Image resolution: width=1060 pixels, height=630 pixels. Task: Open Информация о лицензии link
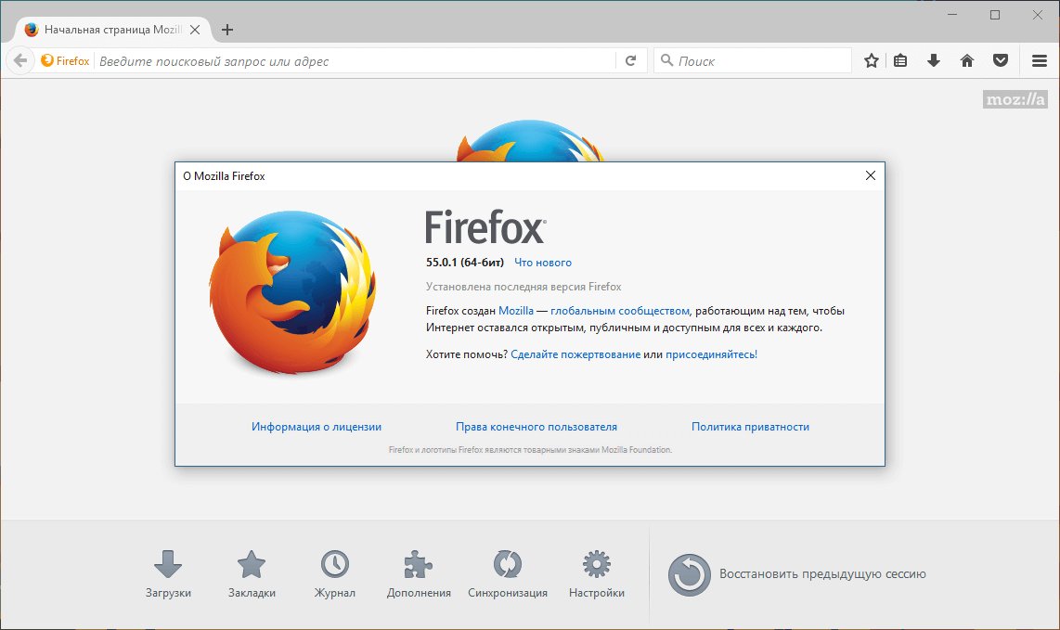[317, 427]
